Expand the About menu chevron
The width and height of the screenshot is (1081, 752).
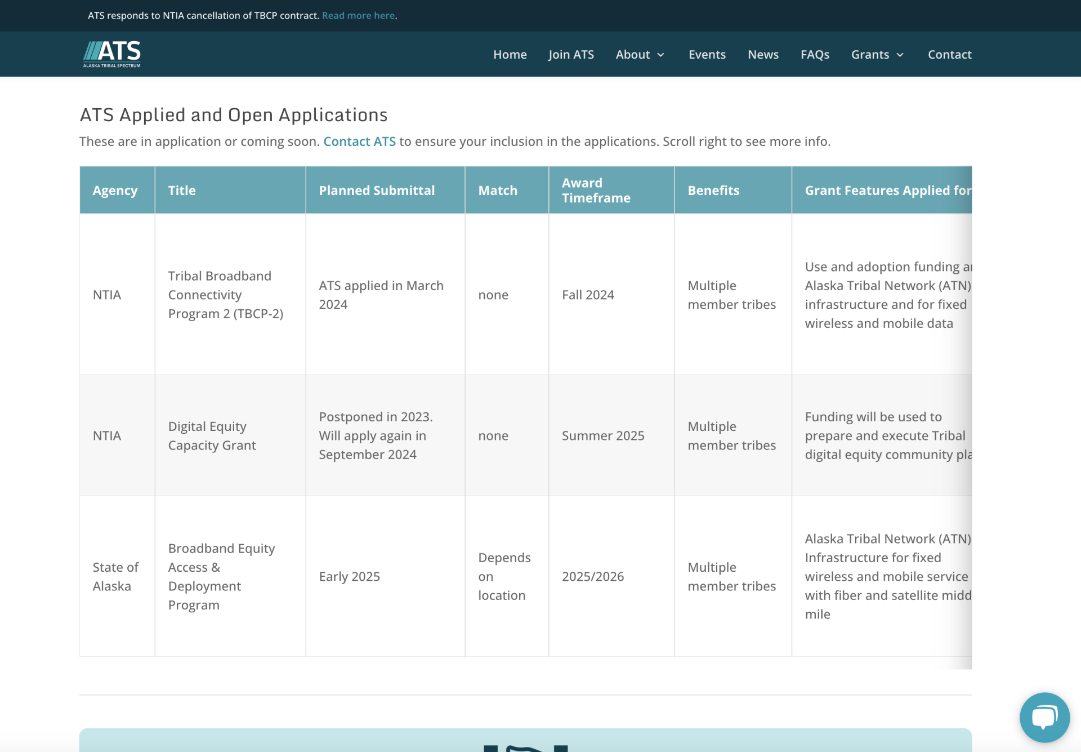(x=661, y=55)
